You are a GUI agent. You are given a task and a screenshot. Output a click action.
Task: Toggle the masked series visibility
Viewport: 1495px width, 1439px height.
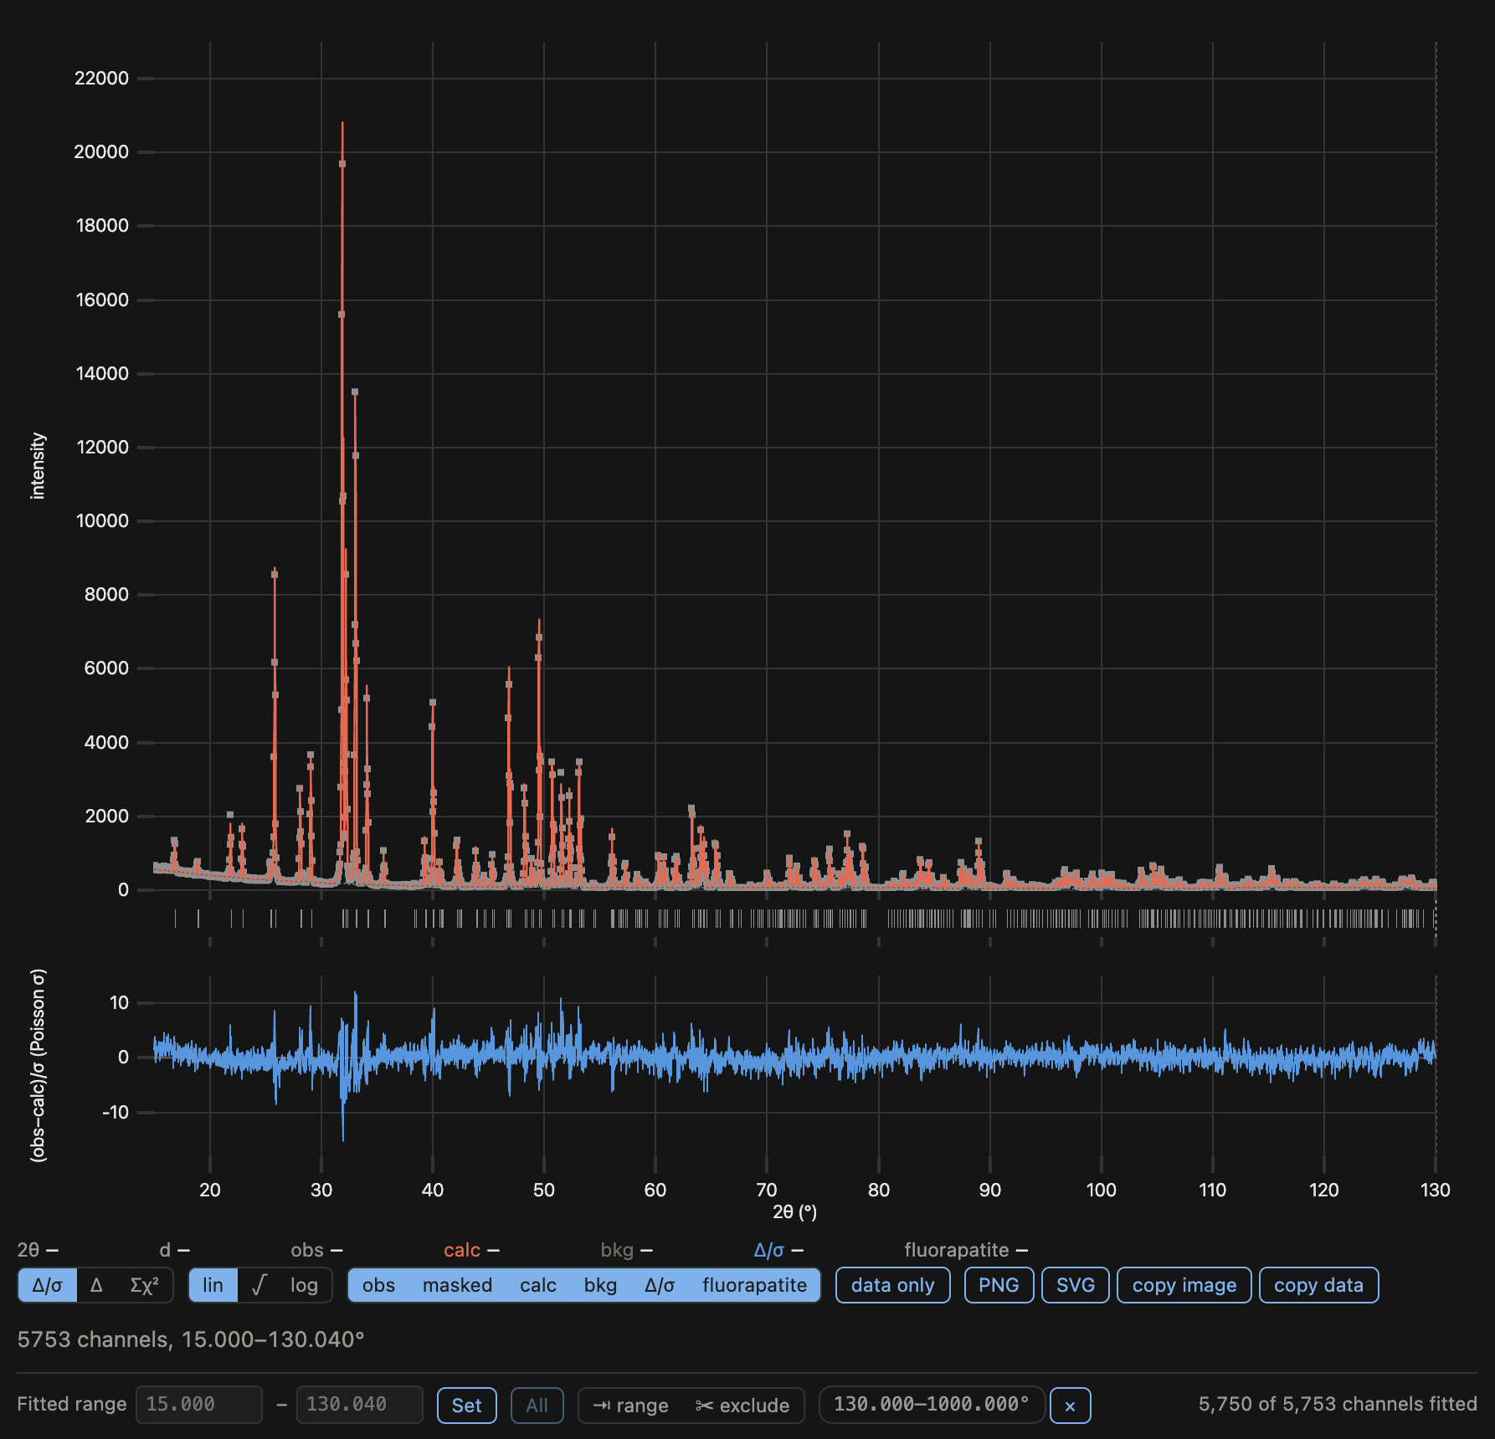457,1285
